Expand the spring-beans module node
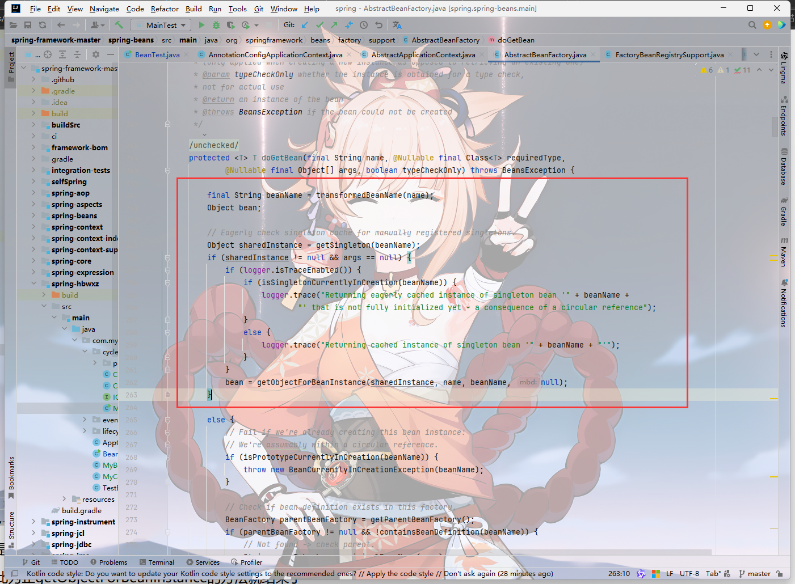This screenshot has width=795, height=584. coord(33,215)
